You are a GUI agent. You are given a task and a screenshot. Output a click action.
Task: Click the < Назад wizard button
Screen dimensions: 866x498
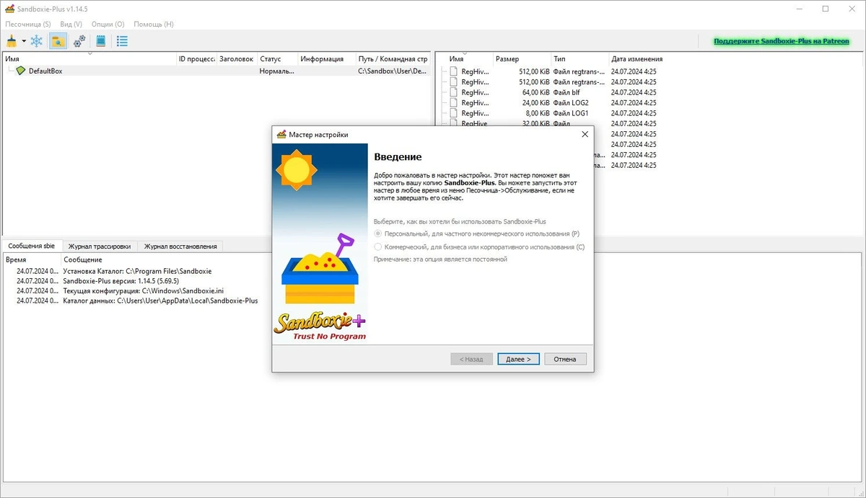tap(471, 359)
